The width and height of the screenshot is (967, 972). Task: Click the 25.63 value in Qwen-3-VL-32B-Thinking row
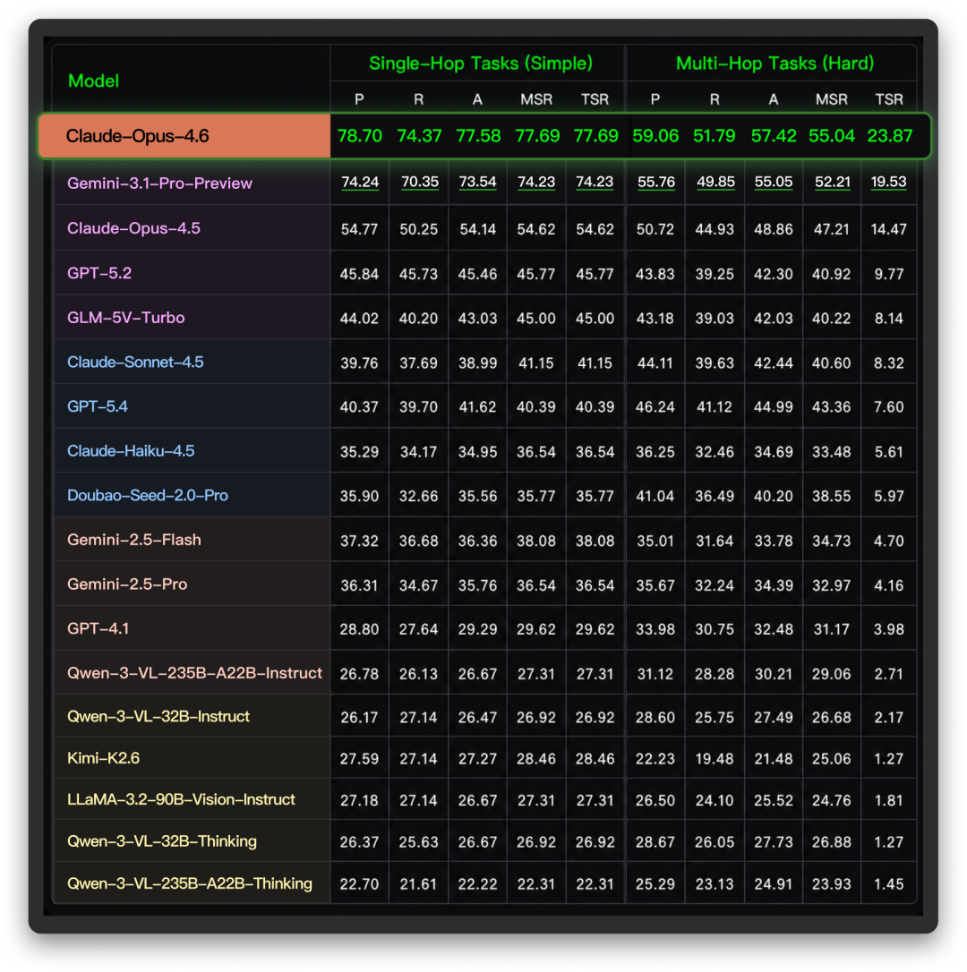(x=419, y=842)
